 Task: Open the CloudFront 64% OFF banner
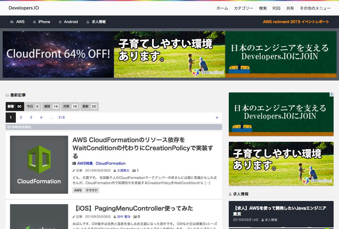(58, 54)
